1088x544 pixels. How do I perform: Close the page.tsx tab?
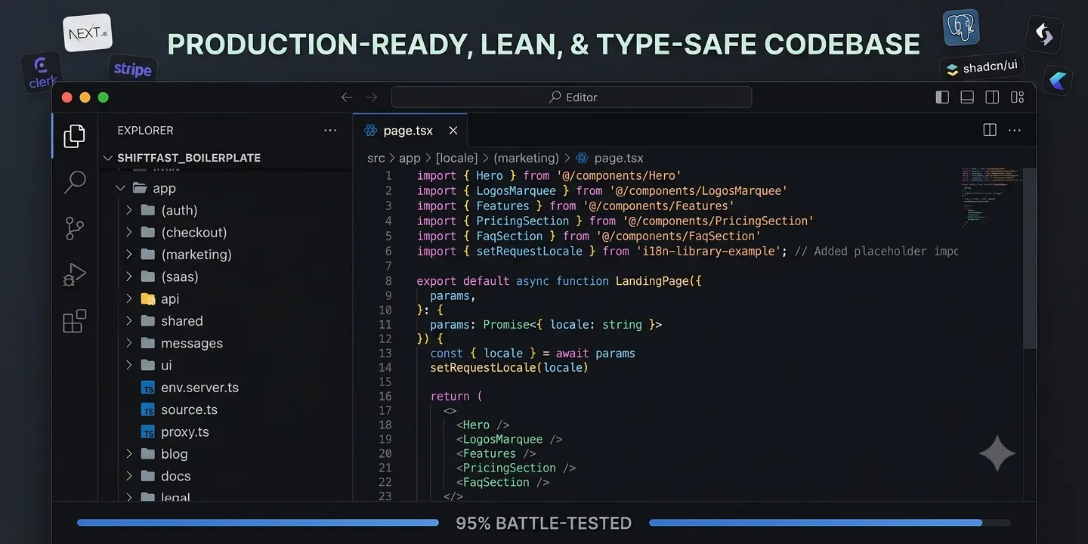pyautogui.click(x=453, y=131)
